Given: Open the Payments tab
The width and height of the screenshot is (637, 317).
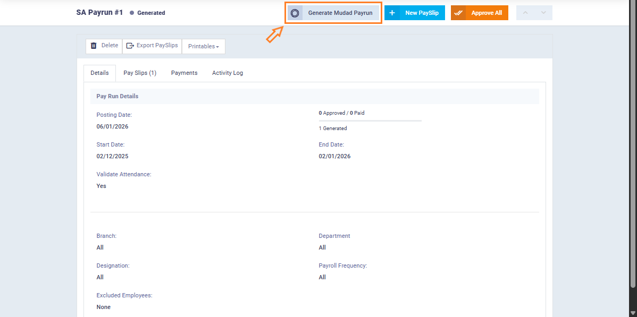Looking at the screenshot, I should (184, 73).
